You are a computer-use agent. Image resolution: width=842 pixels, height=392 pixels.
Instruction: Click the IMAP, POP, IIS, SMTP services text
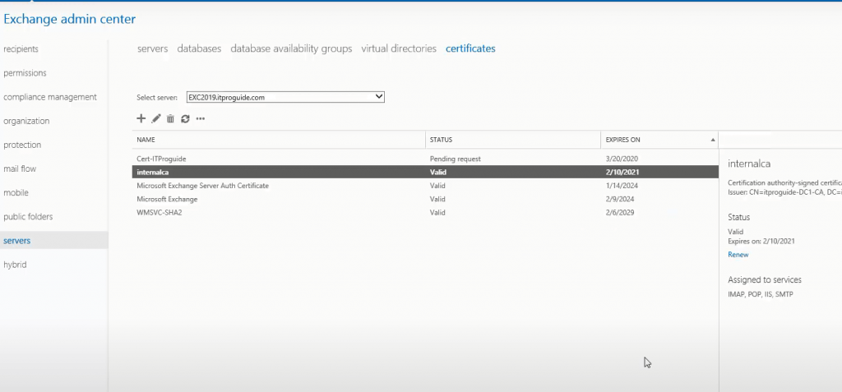pos(761,294)
